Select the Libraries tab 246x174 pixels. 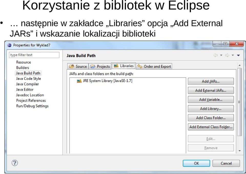click(x=124, y=66)
